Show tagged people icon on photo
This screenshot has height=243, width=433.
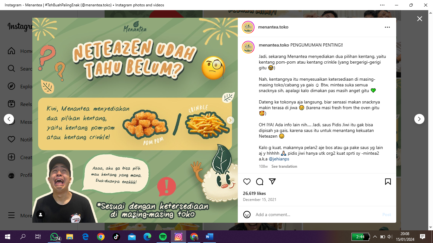click(41, 215)
